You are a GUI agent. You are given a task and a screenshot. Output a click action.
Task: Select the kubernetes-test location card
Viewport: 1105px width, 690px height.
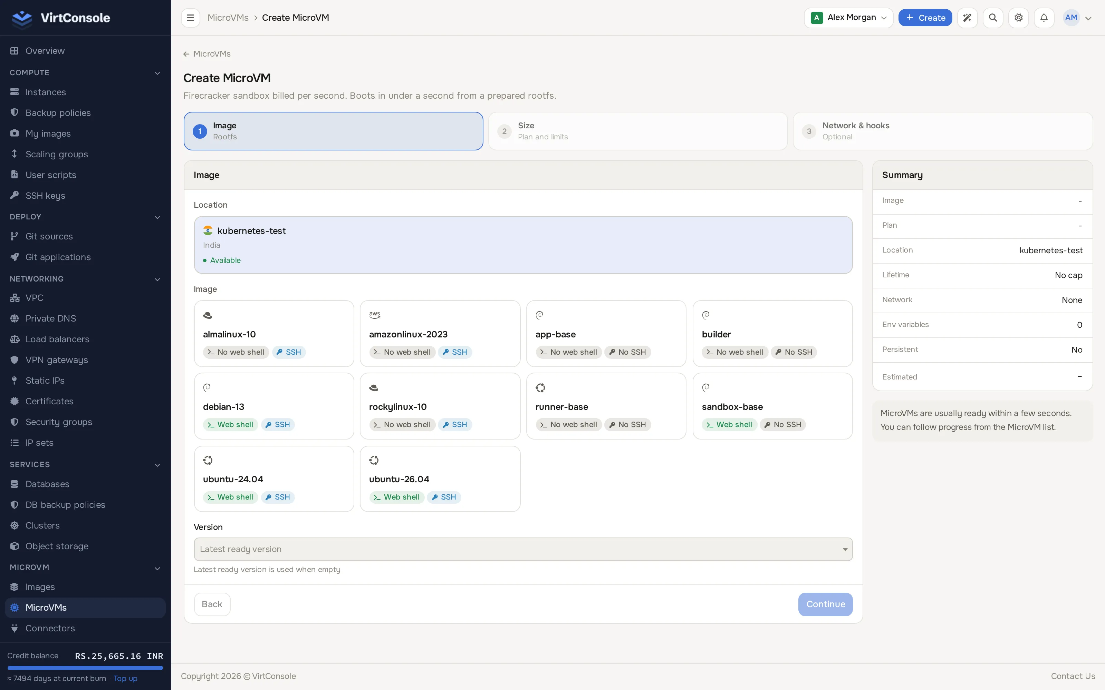[523, 245]
